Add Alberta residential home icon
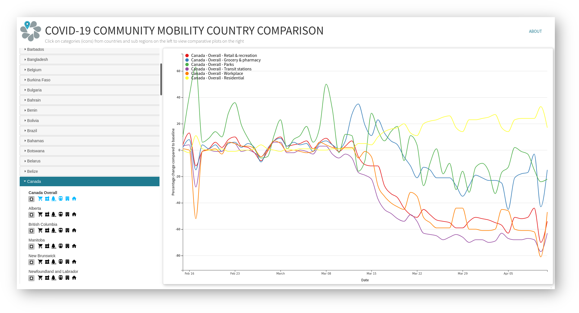The image size is (579, 313). [x=74, y=214]
